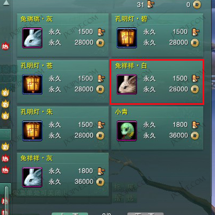Click the currency icon next to 31
The image size is (215, 215).
(x=150, y=4)
